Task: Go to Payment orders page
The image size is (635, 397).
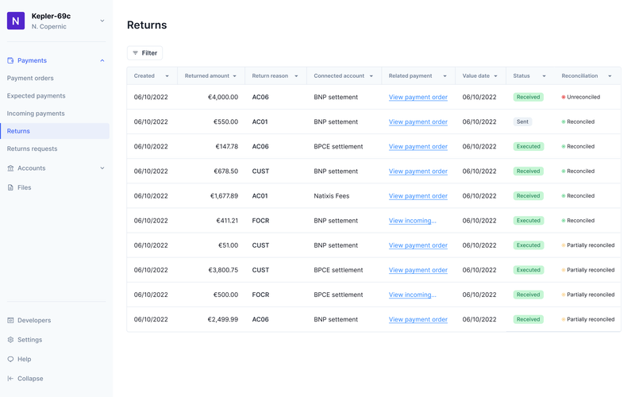Action: (x=30, y=78)
